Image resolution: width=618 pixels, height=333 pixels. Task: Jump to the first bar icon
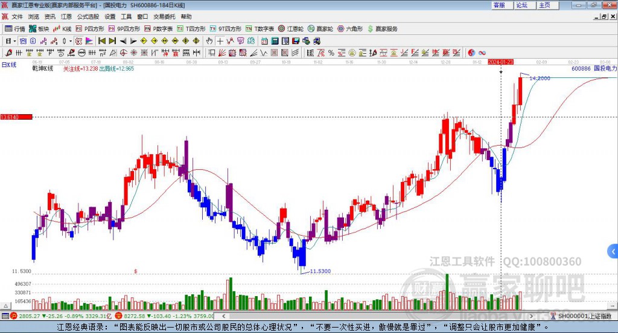pyautogui.click(x=101, y=41)
